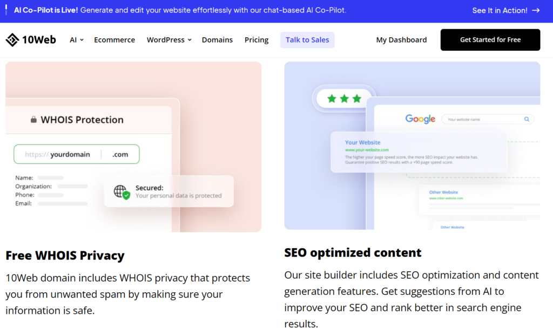Expand the AI menu chevron
553x330 pixels.
point(82,40)
